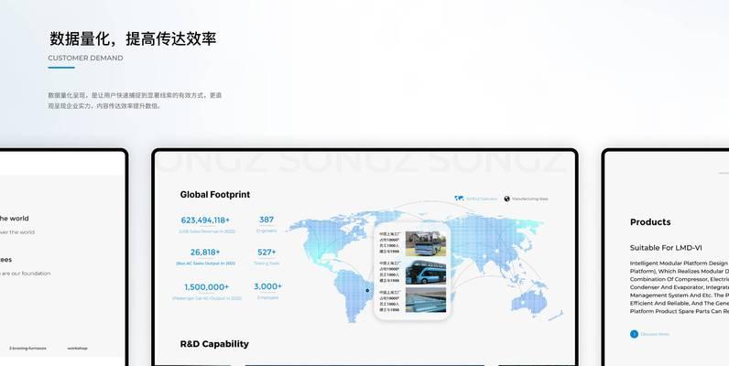Click the 3,000+ employees figure

click(267, 286)
